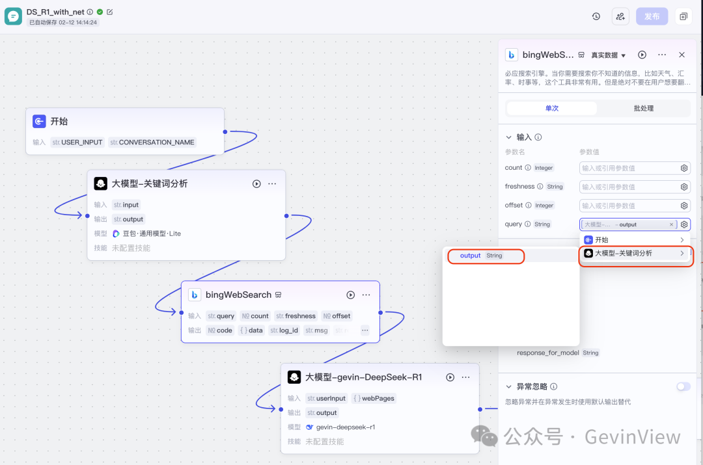This screenshot has height=465, width=703.
Task: Run the 大模型-关键词分析 node play icon
Action: pyautogui.click(x=256, y=183)
